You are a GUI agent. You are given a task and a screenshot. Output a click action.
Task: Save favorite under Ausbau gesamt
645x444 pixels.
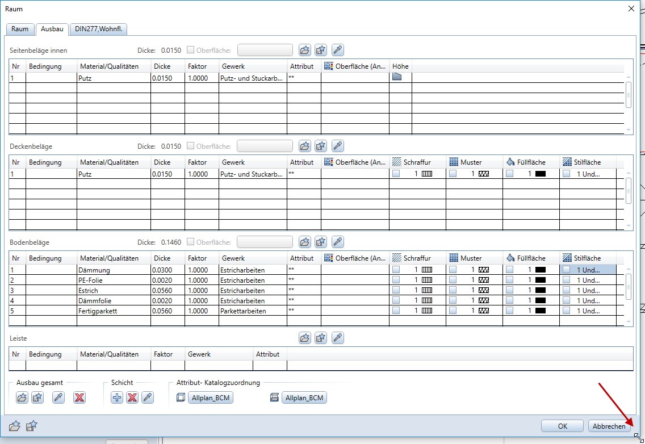tap(37, 397)
